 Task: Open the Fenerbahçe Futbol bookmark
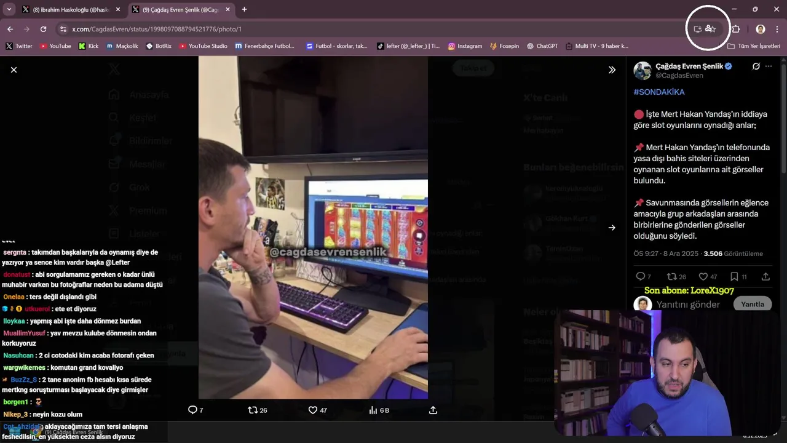[265, 46]
